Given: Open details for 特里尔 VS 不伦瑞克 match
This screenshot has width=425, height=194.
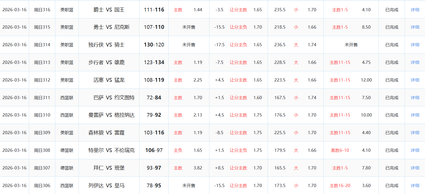Looking at the screenshot, I should pos(415,150).
